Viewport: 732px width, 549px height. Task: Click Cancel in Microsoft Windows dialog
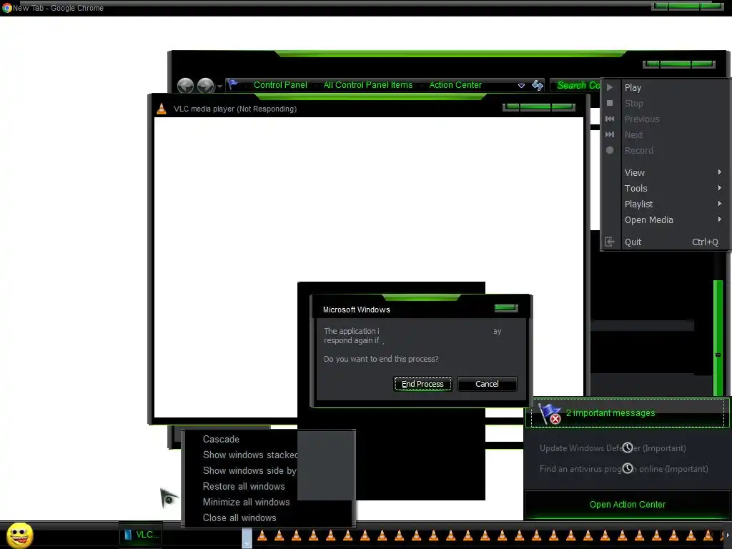[x=487, y=384]
